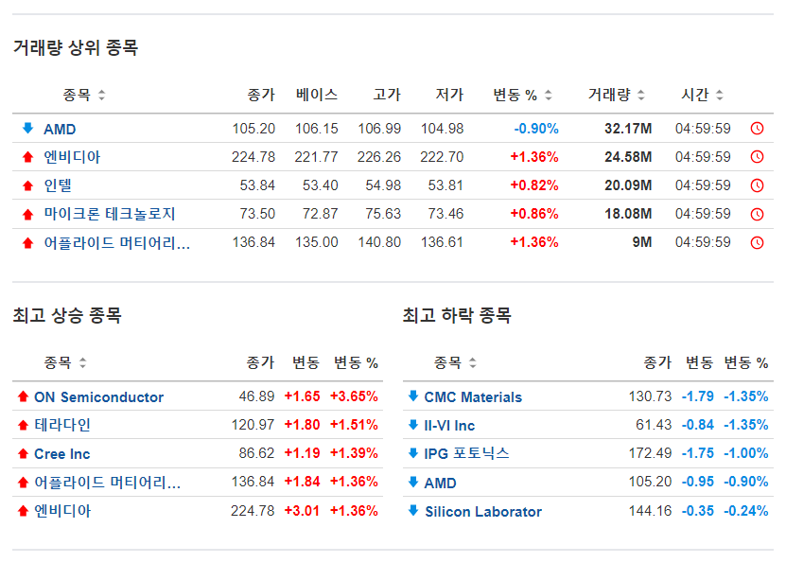Open the AMD link in the volume table
The image size is (786, 563).
60,130
